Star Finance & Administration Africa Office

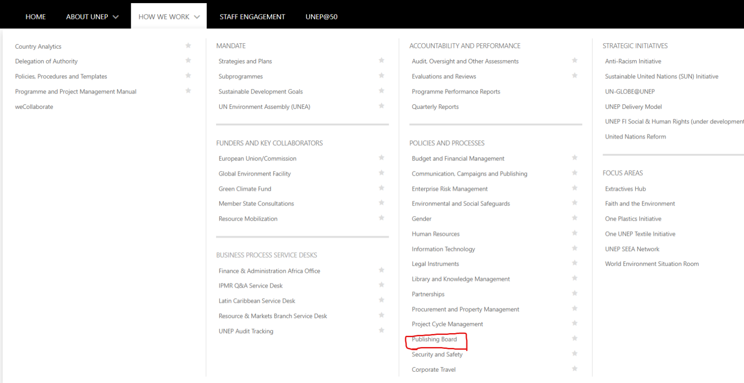tap(381, 270)
